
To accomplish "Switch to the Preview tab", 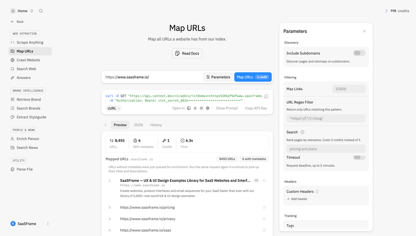I will coord(120,125).
